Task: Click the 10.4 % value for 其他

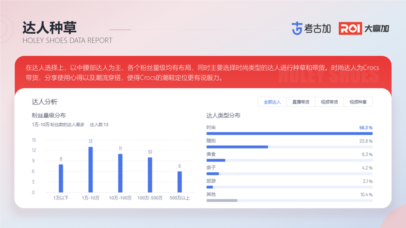Action: [x=367, y=195]
